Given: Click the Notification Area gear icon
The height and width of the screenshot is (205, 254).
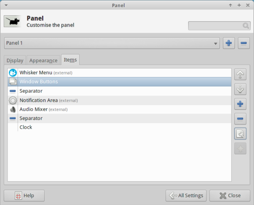Looking at the screenshot, I should (x=13, y=100).
